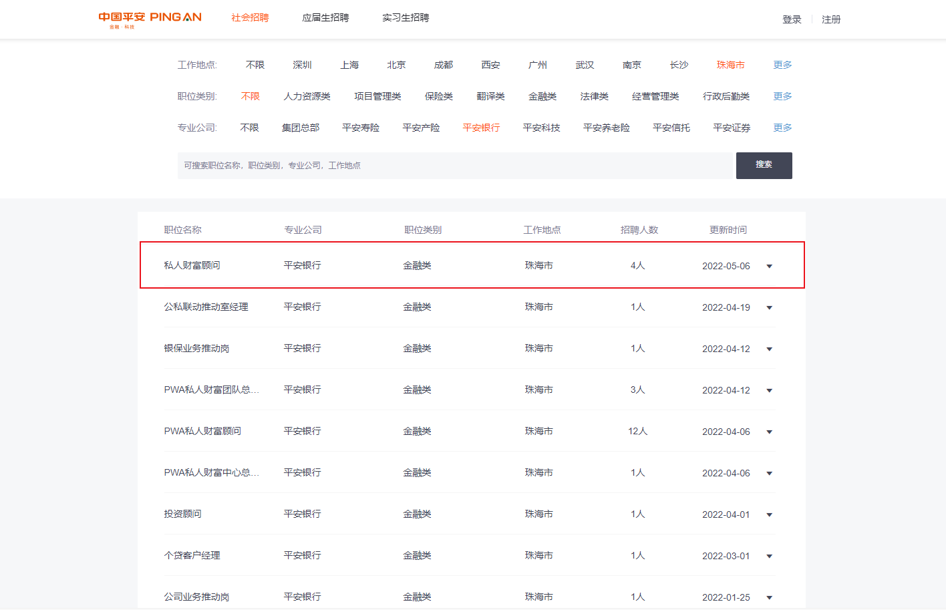
Task: Click the 搜索 button
Action: pos(764,165)
